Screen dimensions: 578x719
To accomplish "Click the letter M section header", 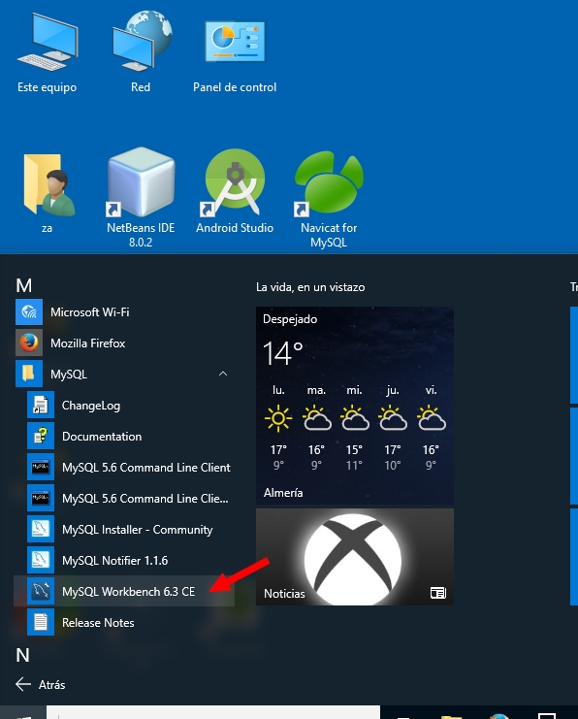I will [24, 285].
